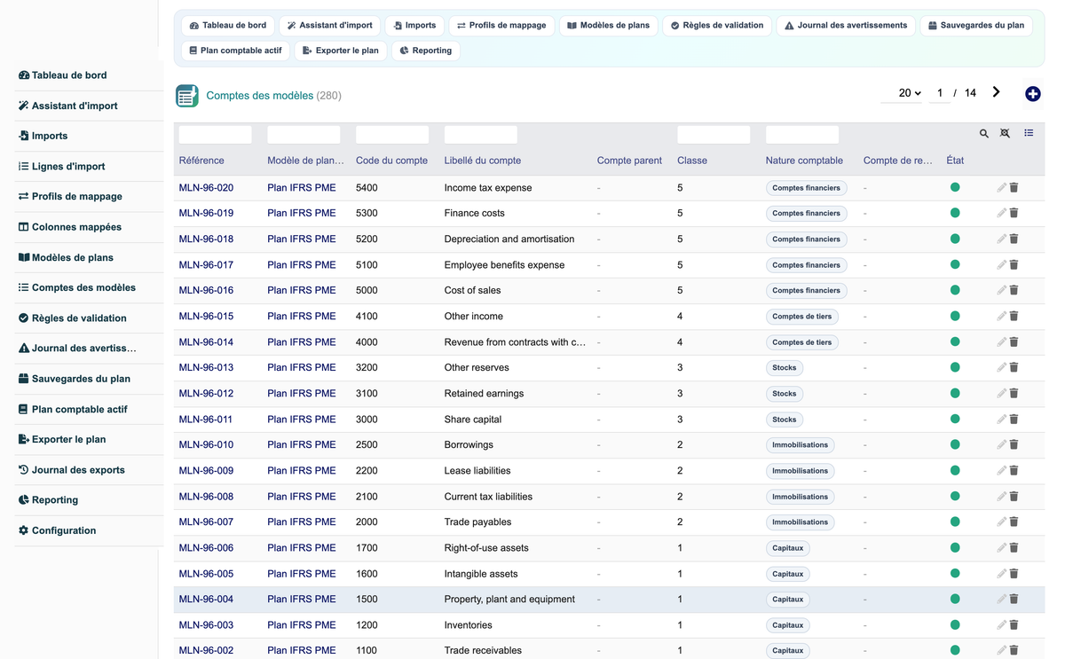The image size is (1065, 659).
Task: Click the add new account plus icon
Action: coord(1032,94)
